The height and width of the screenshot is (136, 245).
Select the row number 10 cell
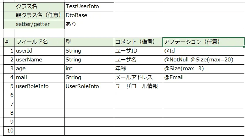tap(9, 131)
